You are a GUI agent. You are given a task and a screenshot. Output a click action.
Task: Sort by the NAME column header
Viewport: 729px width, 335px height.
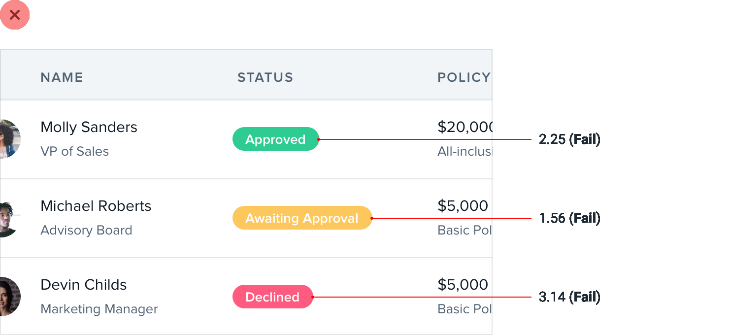pos(62,77)
